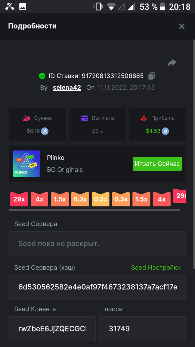
Task: Tap the share arrow icon
Action: coord(172,63)
